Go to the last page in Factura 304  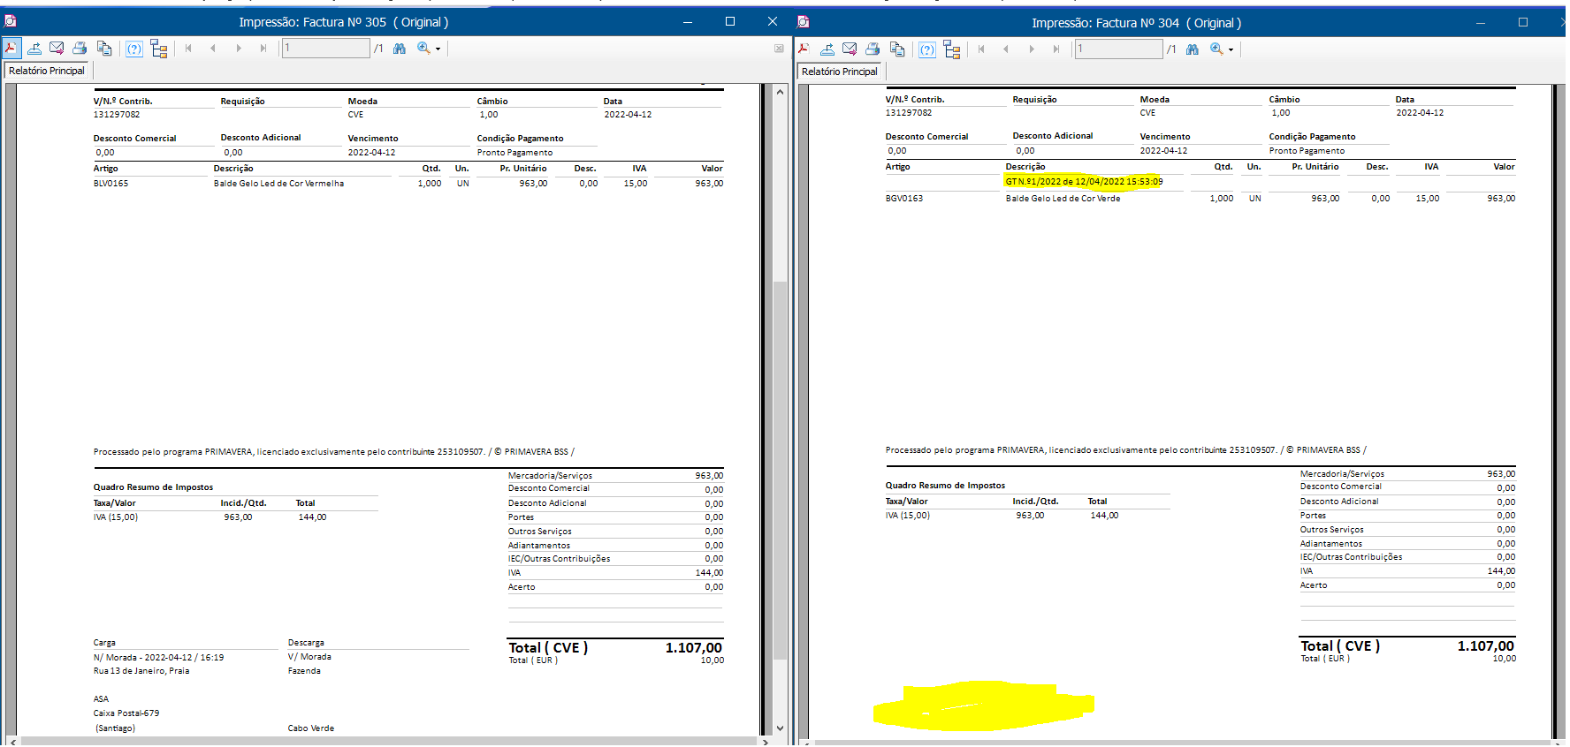(x=1056, y=49)
